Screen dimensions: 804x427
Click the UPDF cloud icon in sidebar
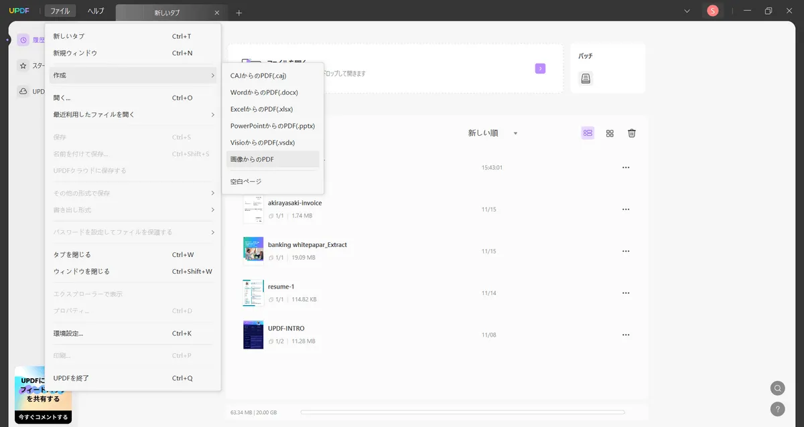pos(23,92)
